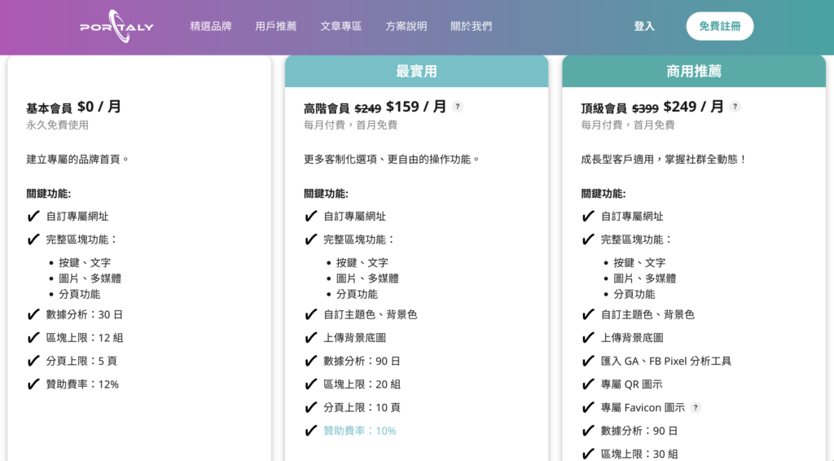Click the 基本會員 $0 / 月 title
The image size is (834, 461).
coord(74,107)
